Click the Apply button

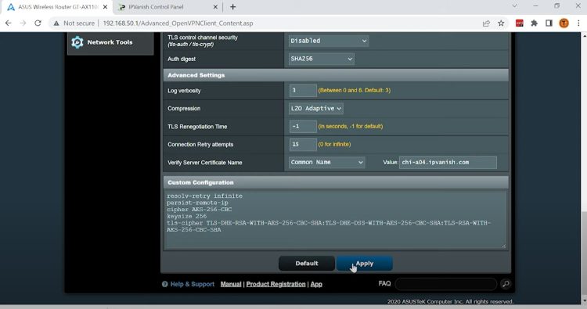click(364, 264)
